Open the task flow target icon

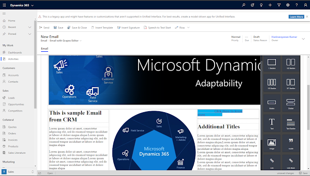pos(252,5)
